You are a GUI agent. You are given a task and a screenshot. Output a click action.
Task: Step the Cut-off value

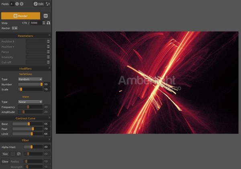coord(49,62)
